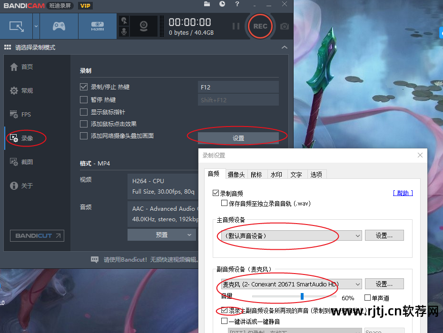Open the scheduled recording clock icon
The image size is (443, 333).
click(222, 4)
